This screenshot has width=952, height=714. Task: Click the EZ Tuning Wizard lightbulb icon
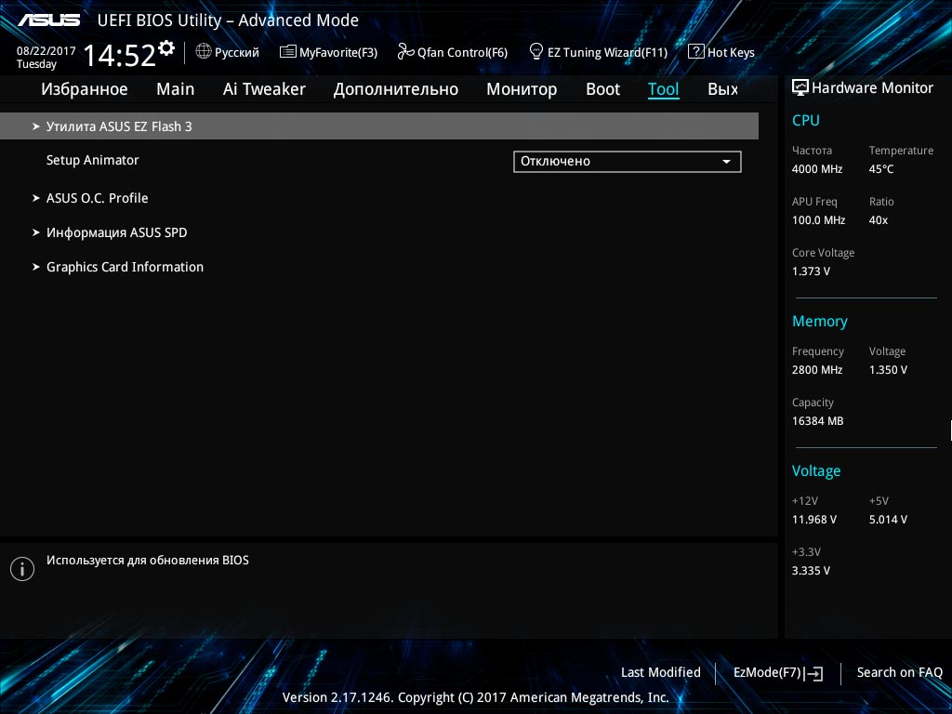tap(536, 51)
